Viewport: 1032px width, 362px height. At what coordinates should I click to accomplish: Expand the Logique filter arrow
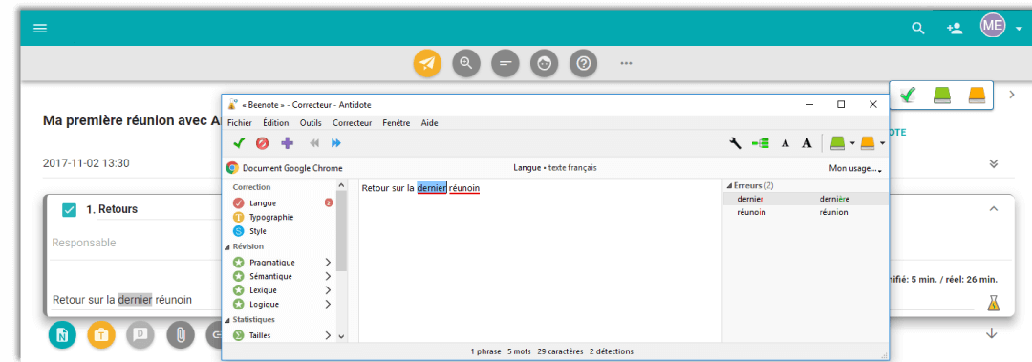pos(328,304)
